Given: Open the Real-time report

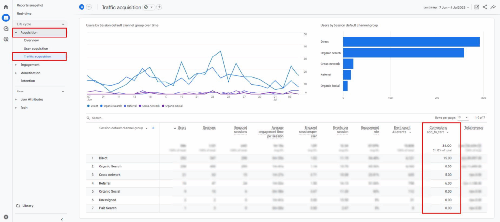Looking at the screenshot, I should point(24,13).
